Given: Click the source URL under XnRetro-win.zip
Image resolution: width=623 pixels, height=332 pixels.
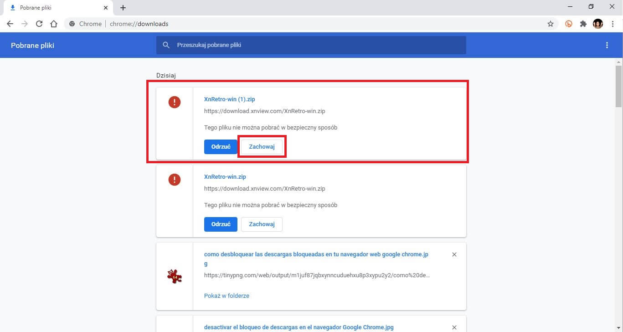Looking at the screenshot, I should [265, 189].
